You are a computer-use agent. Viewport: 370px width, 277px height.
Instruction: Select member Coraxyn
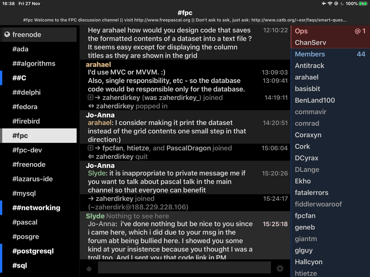coord(330,135)
